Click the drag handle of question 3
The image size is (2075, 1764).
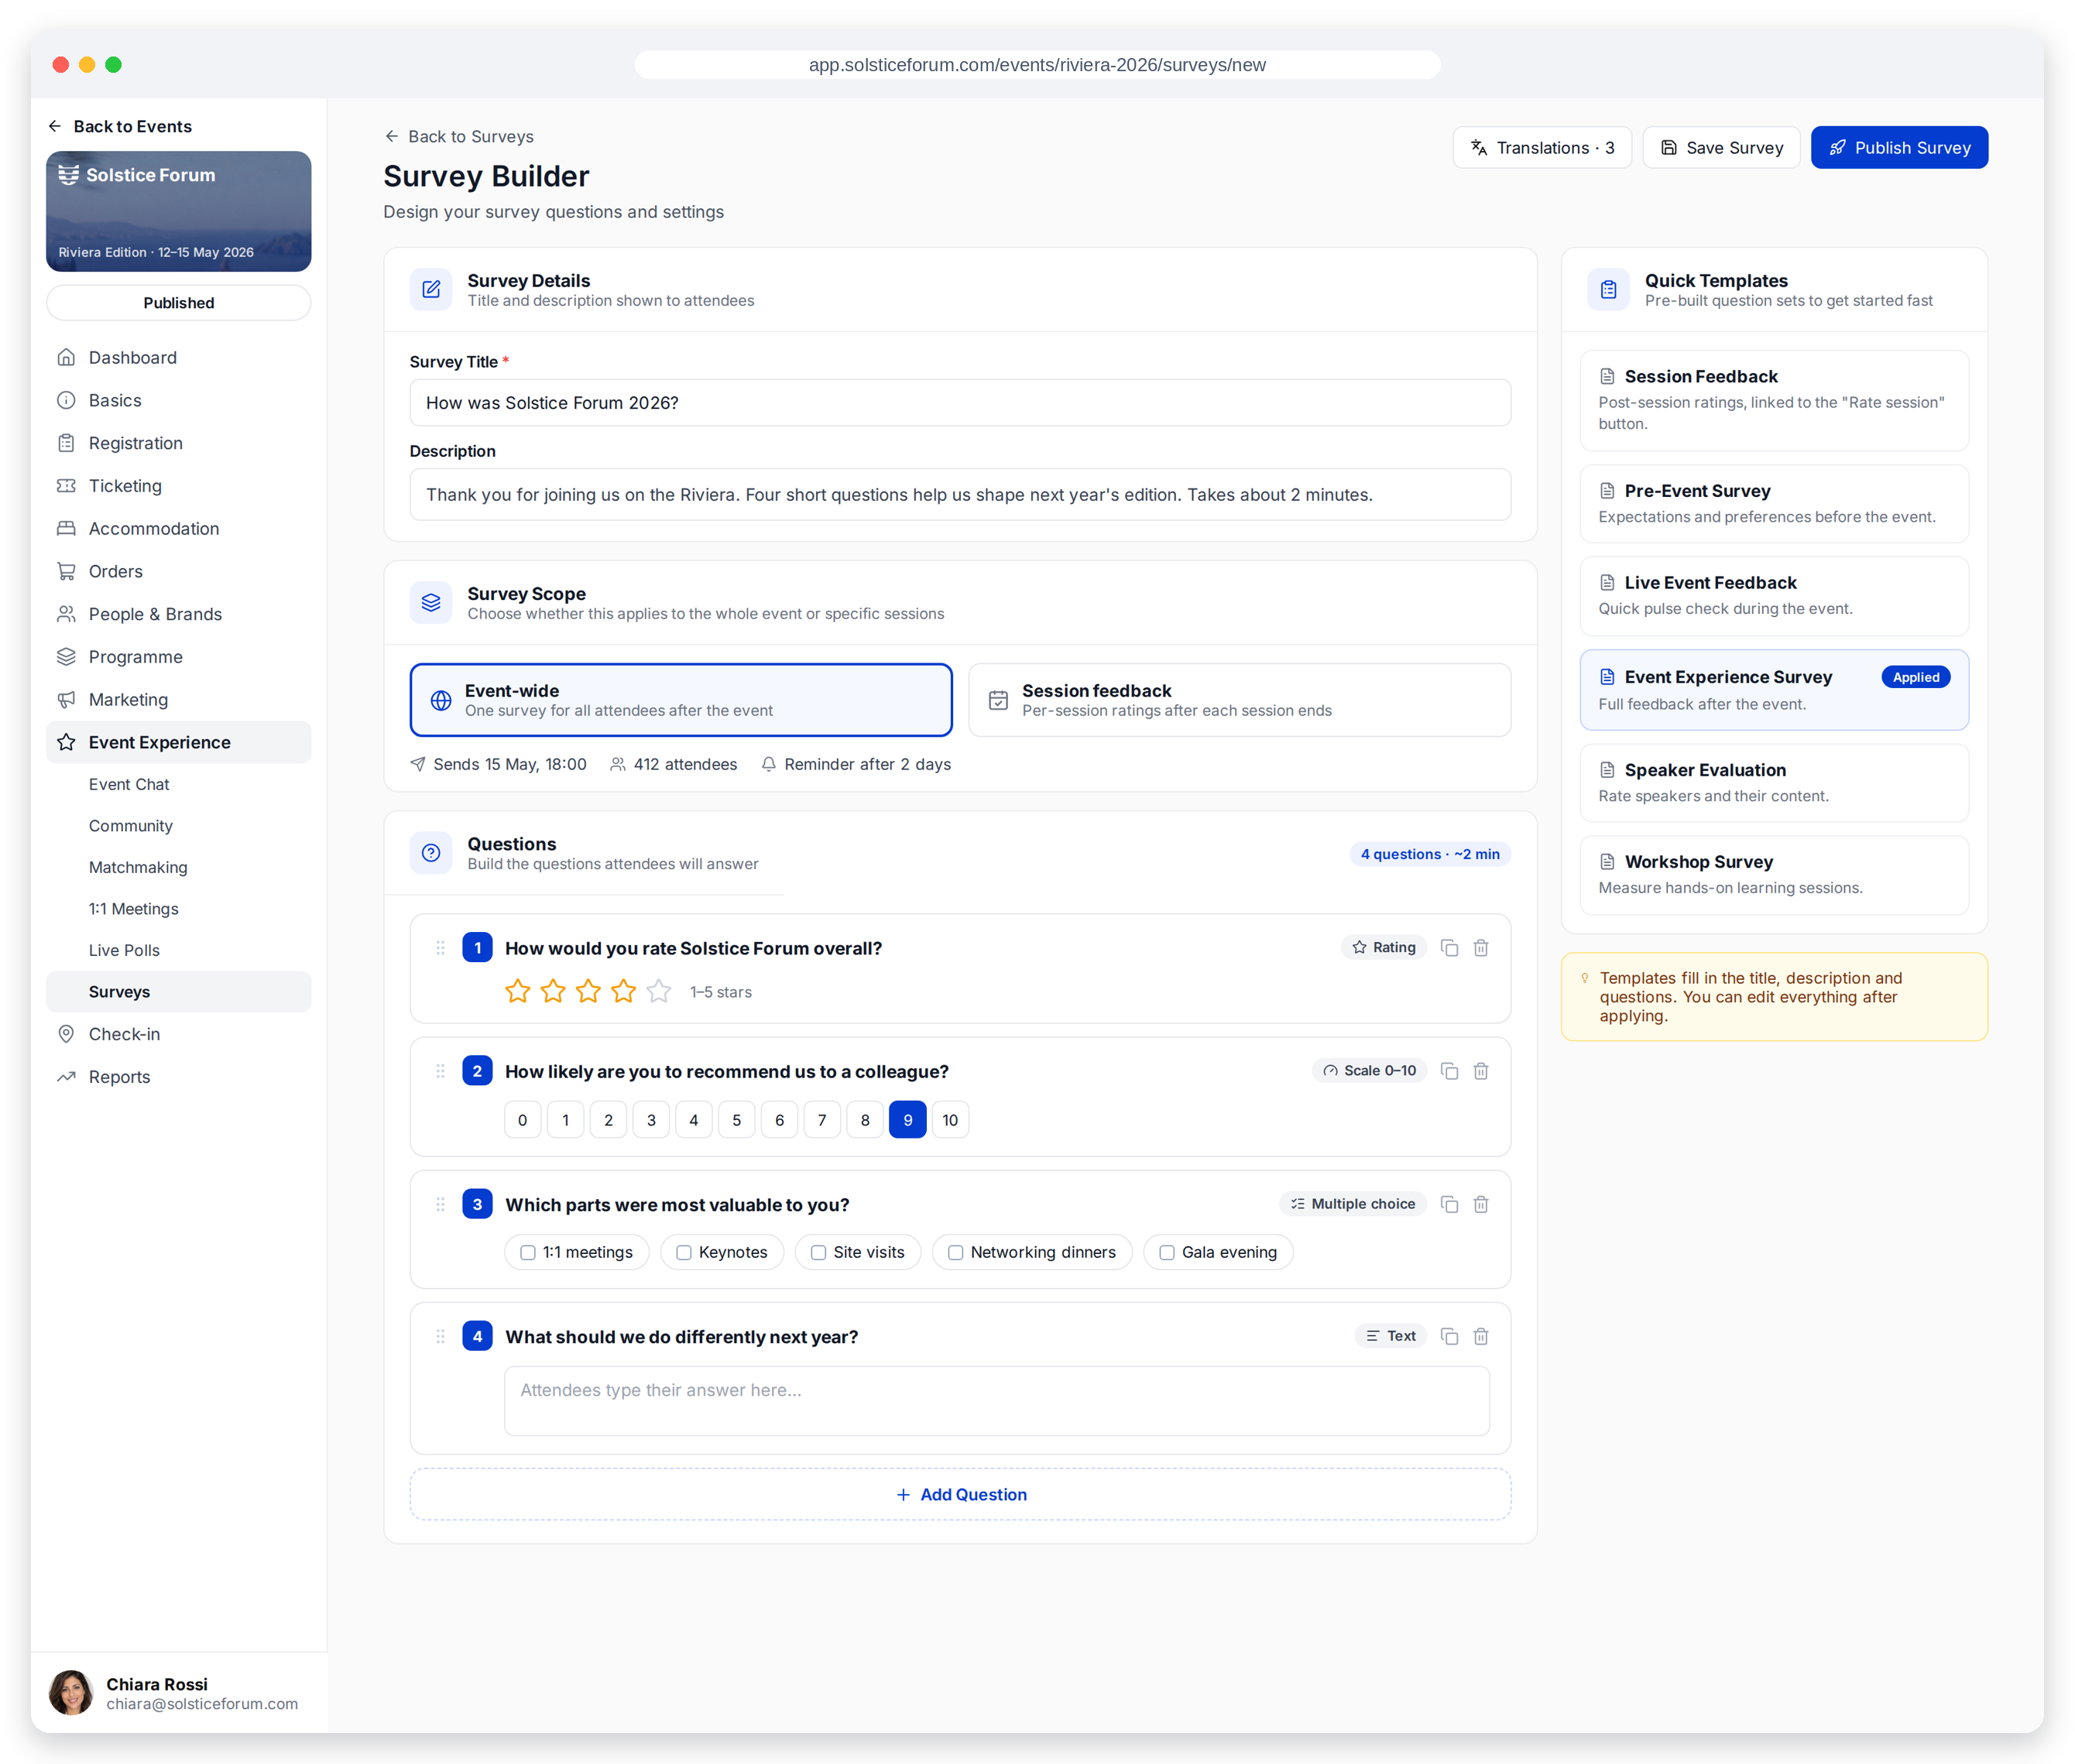click(x=441, y=1204)
